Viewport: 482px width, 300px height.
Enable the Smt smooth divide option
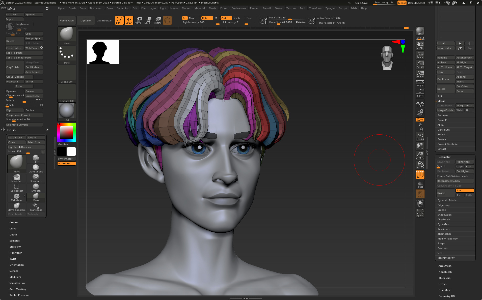[465, 191]
